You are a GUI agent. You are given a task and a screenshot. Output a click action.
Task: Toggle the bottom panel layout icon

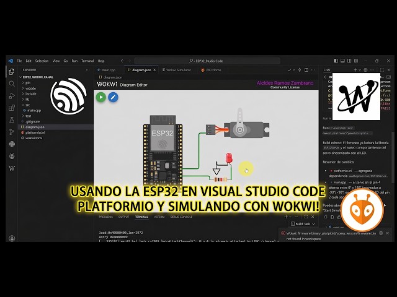coord(342,61)
